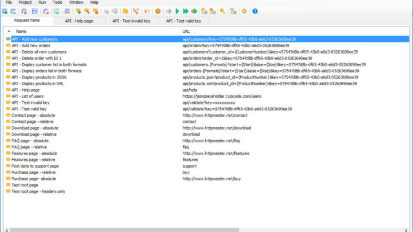The height and width of the screenshot is (232, 413).
Task: Open the Help menu
Action: click(x=94, y=3)
